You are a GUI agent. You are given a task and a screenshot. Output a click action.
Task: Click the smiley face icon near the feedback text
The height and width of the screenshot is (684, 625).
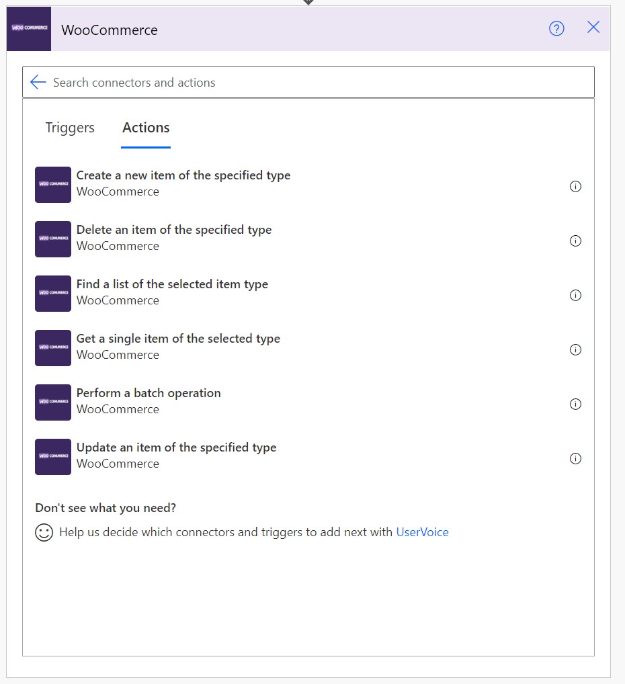(43, 531)
